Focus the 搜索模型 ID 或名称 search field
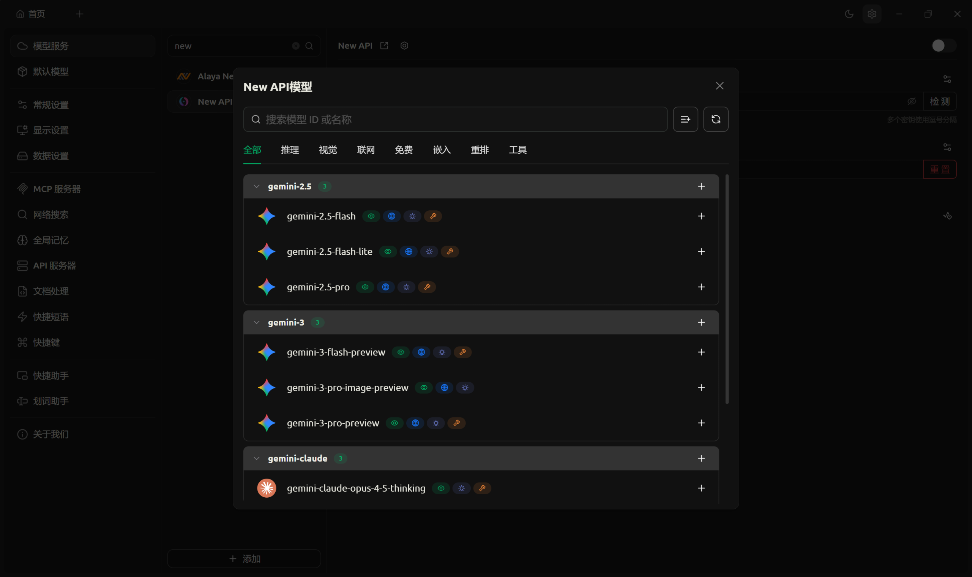This screenshot has width=972, height=577. coord(463,119)
